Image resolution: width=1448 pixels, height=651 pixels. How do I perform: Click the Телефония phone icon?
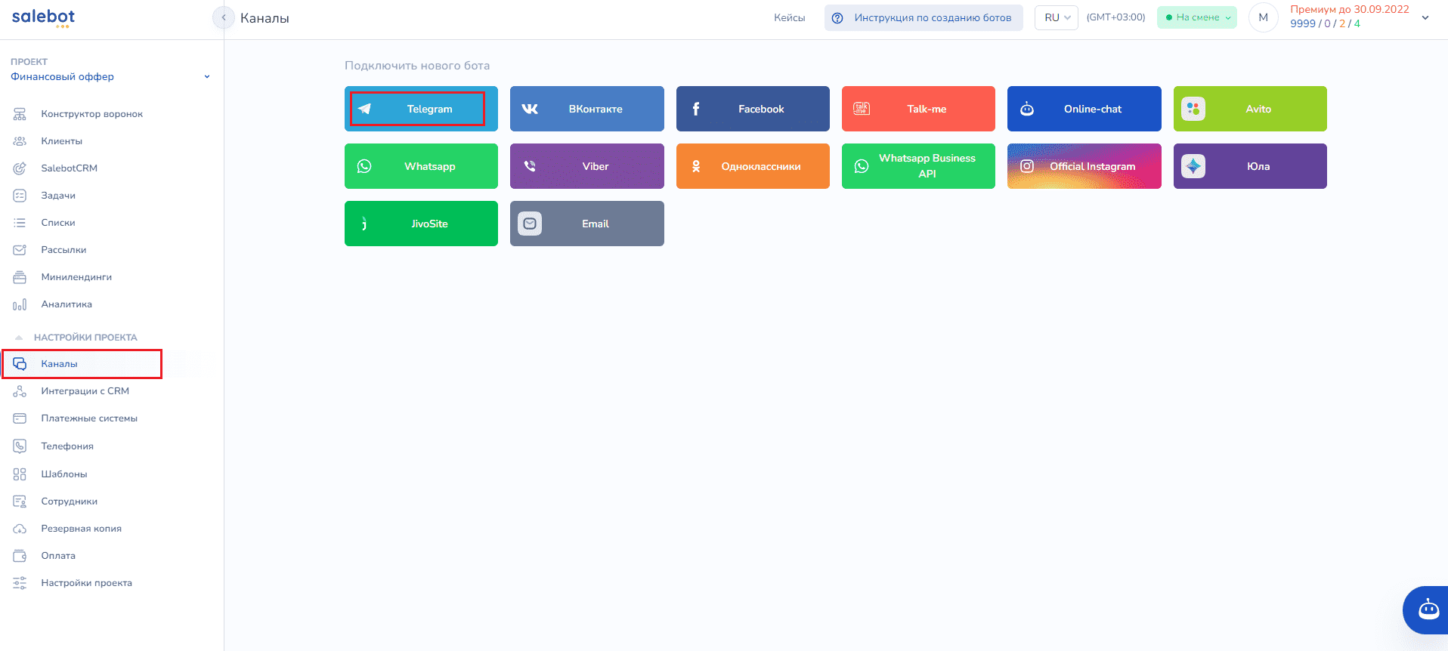[x=20, y=446]
